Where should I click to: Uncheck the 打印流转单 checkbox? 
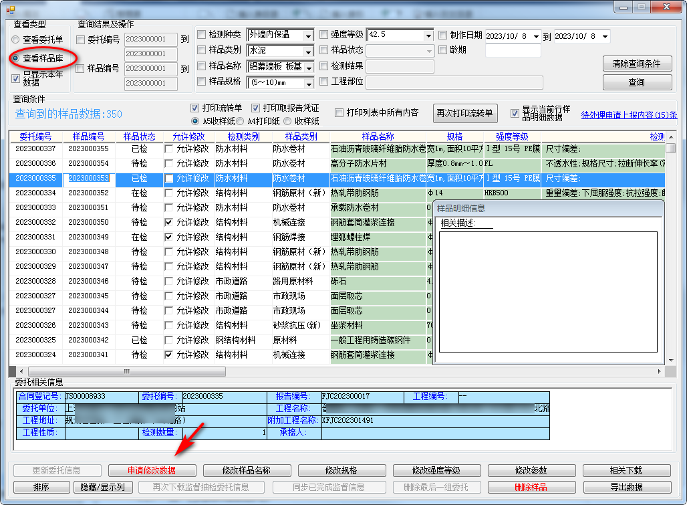(x=195, y=108)
